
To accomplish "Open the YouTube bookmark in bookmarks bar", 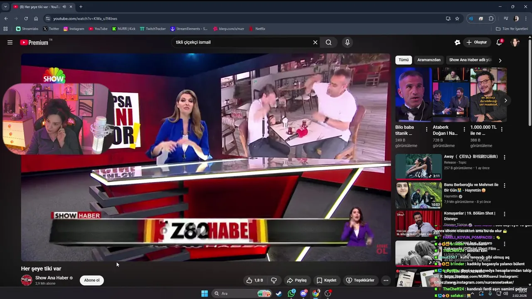I will coord(98,29).
